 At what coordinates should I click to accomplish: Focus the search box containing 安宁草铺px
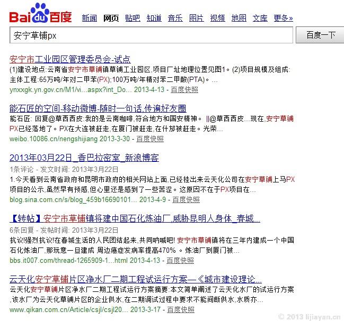point(152,35)
